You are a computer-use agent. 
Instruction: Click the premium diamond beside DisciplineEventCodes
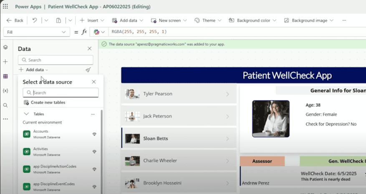click(94, 187)
